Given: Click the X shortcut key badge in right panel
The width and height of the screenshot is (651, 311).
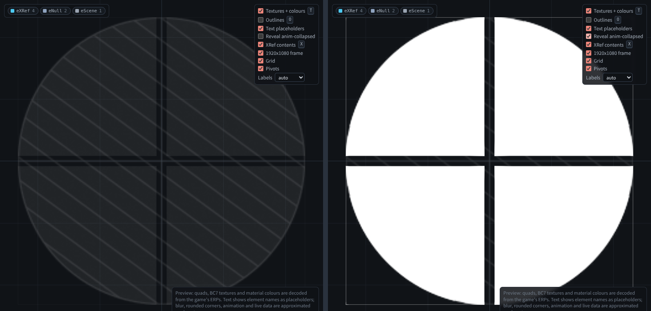Looking at the screenshot, I should pyautogui.click(x=629, y=44).
